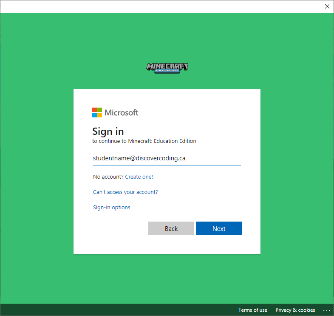Close the sign-in window
334x316 pixels.
pos(327,6)
